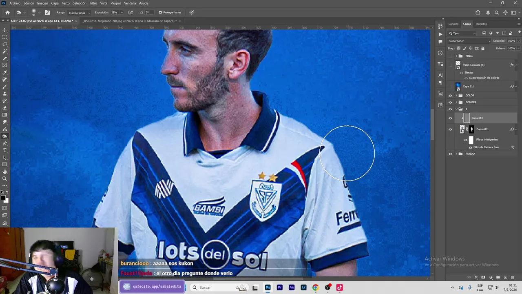
Task: Select the Eyedropper tool
Action: point(5,73)
